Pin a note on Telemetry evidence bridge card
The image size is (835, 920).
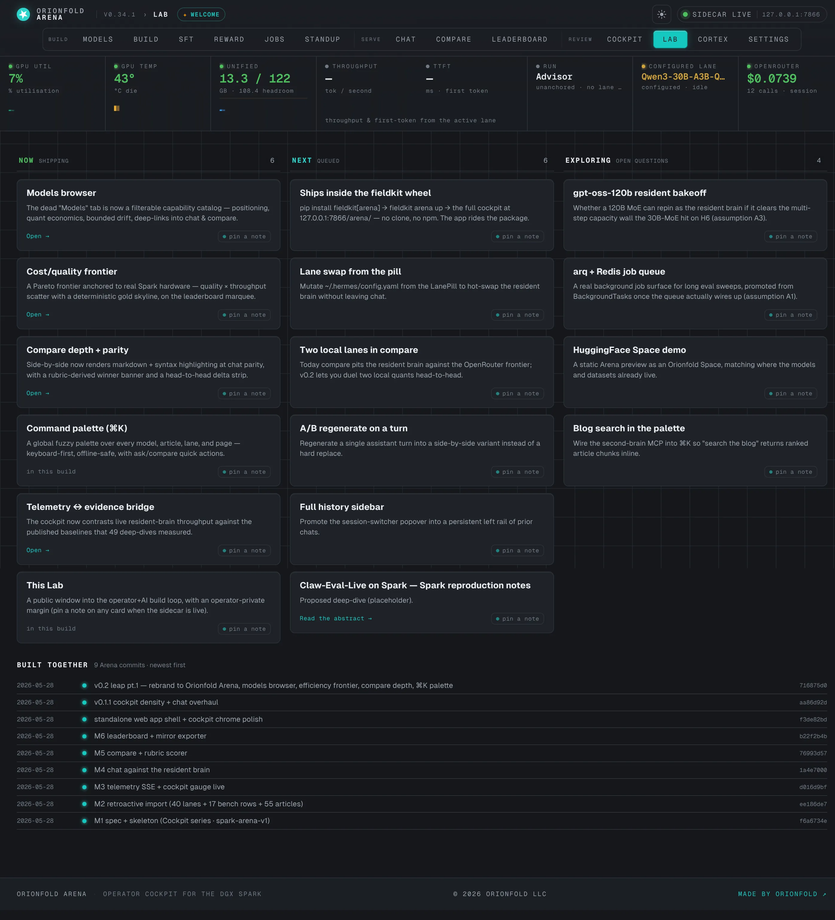click(x=244, y=550)
